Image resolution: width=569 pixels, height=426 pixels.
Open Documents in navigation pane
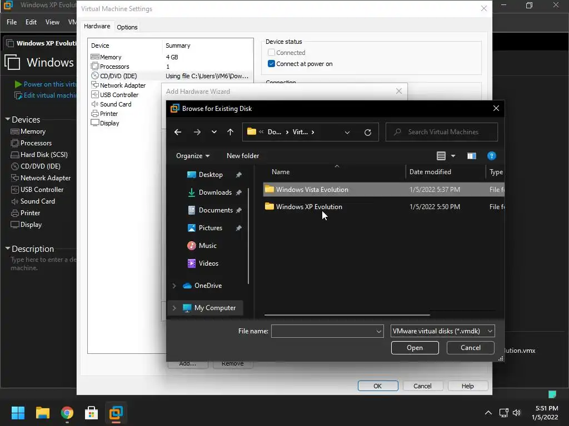point(216,210)
